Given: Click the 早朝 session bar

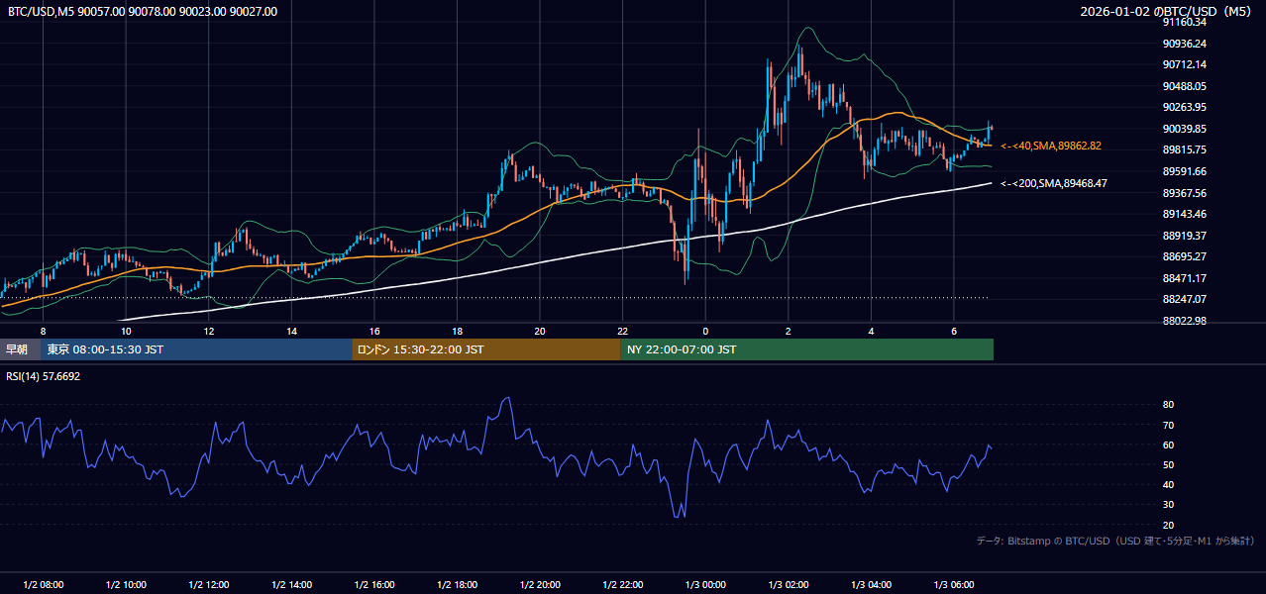Looking at the screenshot, I should (20, 349).
